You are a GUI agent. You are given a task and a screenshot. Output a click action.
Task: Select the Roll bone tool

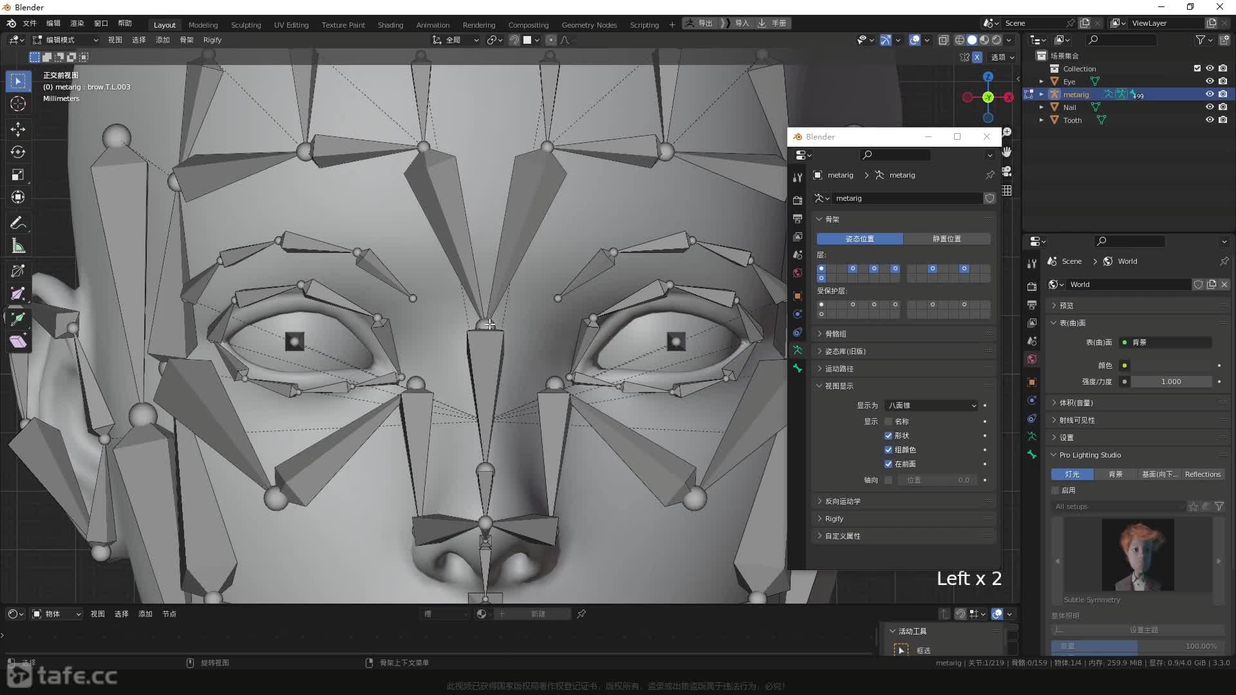[18, 272]
